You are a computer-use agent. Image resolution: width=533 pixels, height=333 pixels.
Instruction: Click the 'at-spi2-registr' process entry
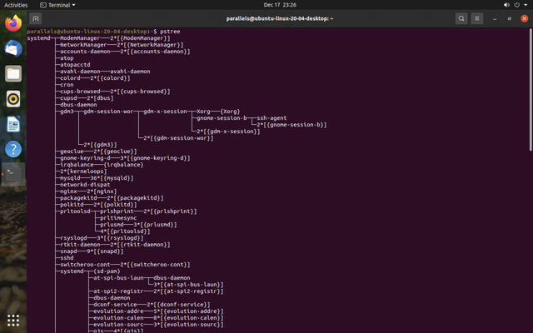pyautogui.click(x=118, y=291)
